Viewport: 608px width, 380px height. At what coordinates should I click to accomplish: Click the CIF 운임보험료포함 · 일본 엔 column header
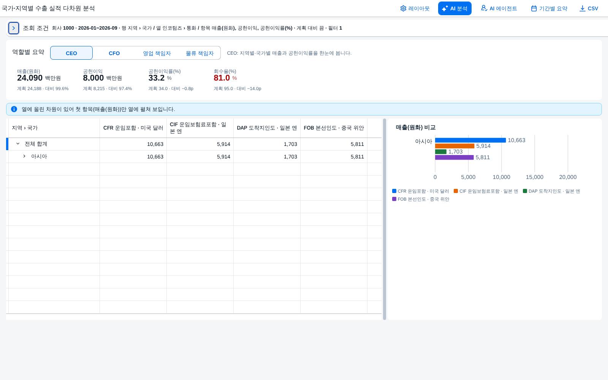coord(200,128)
